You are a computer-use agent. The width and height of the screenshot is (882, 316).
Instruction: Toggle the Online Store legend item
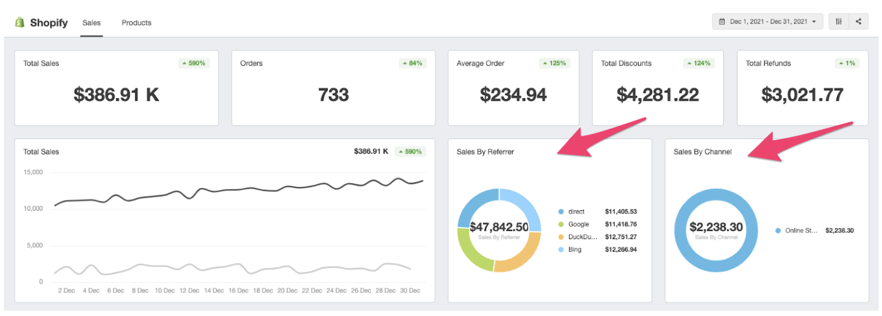pyautogui.click(x=801, y=231)
